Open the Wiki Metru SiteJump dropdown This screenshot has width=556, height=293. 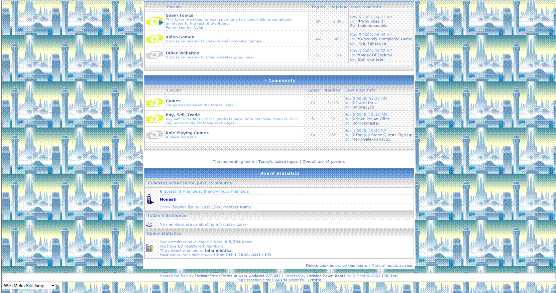(29, 286)
